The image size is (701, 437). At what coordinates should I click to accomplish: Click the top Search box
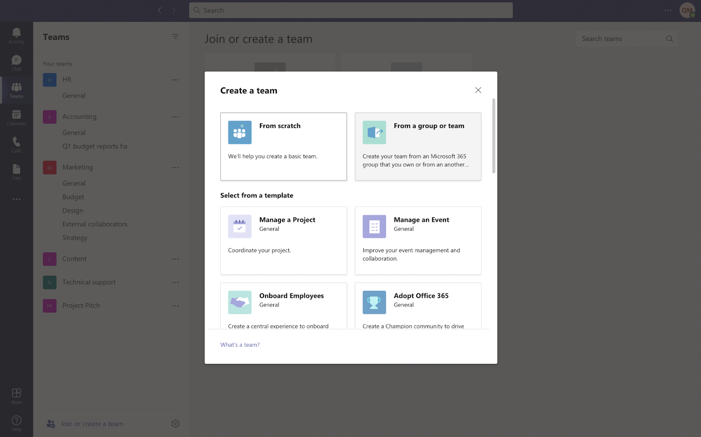(x=351, y=10)
